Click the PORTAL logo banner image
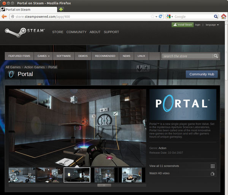 click(183, 105)
